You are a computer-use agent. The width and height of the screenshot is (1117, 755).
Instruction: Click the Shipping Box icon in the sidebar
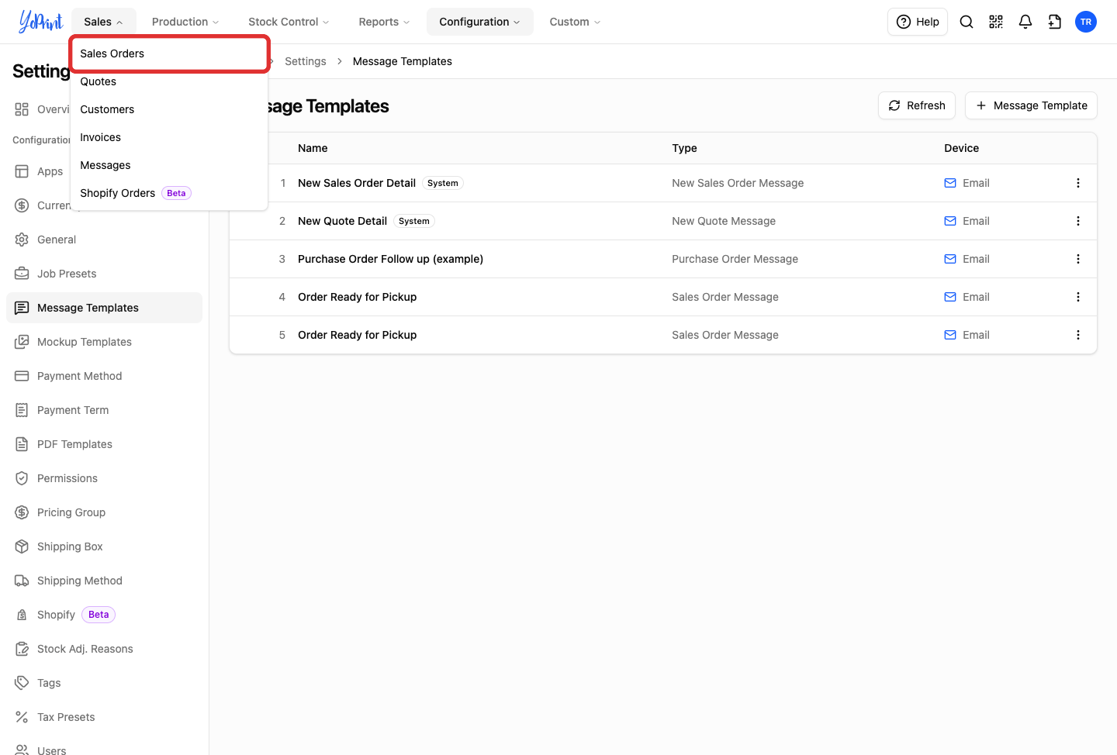(22, 546)
